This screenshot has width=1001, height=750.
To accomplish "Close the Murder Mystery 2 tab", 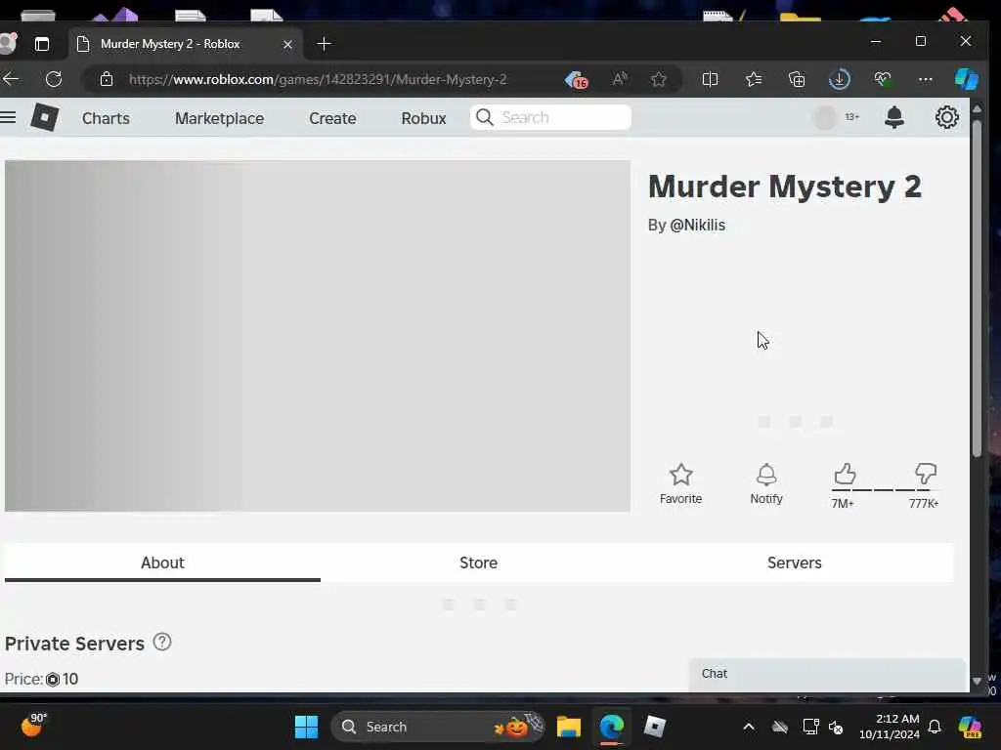I will (x=287, y=44).
